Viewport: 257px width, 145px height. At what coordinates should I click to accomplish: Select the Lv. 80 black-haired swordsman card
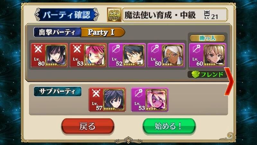(49, 55)
